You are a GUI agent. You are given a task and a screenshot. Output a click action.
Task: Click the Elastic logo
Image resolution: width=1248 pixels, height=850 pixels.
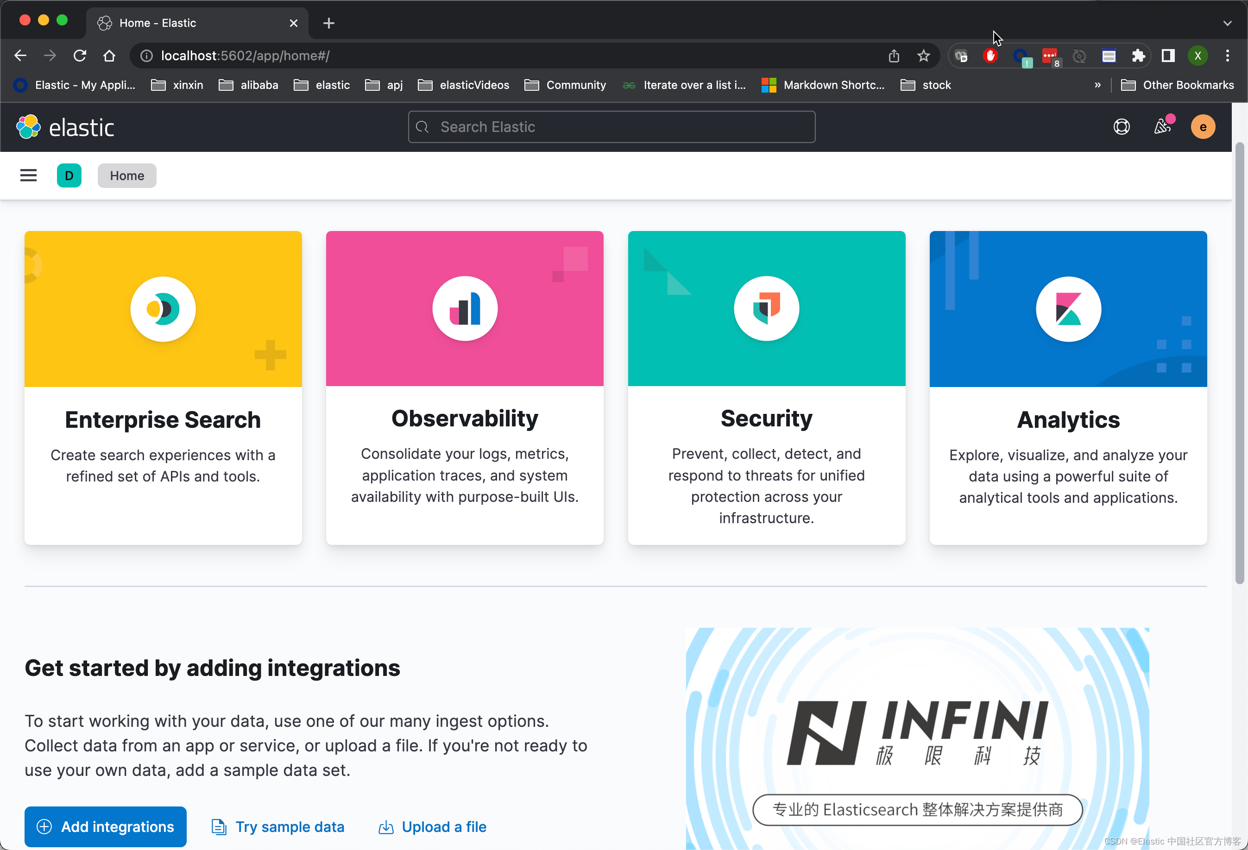click(65, 127)
